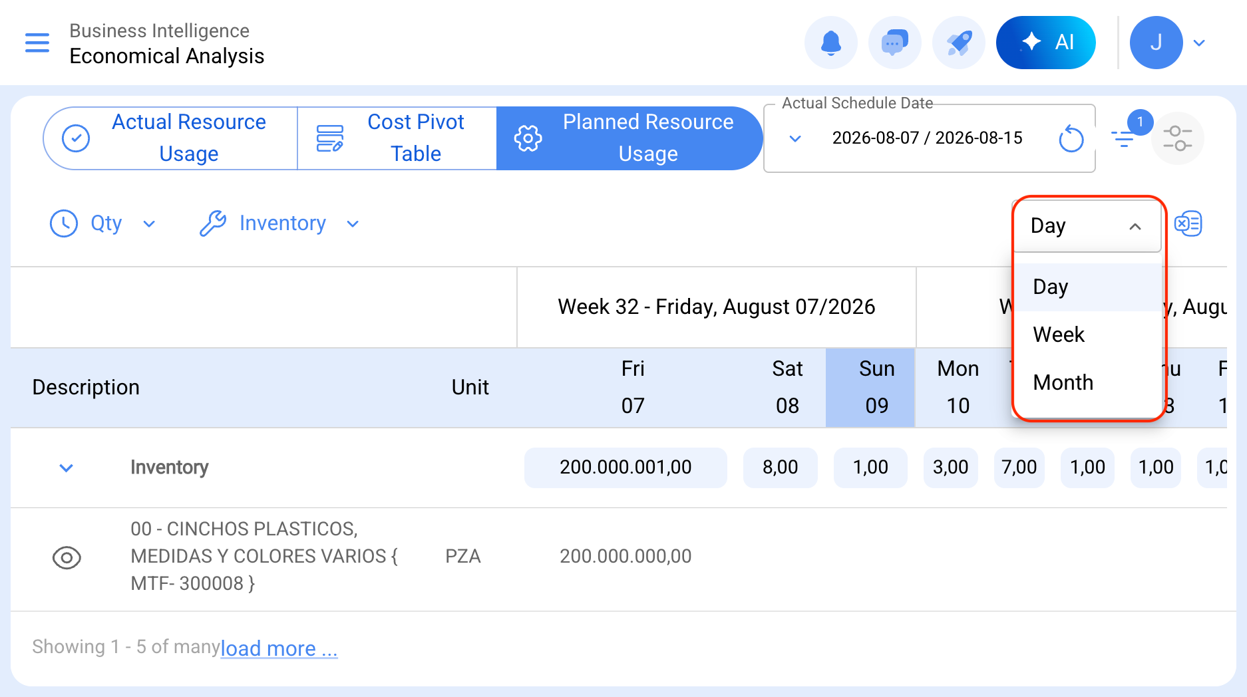Click the rocket launch icon
The width and height of the screenshot is (1247, 697).
click(959, 43)
